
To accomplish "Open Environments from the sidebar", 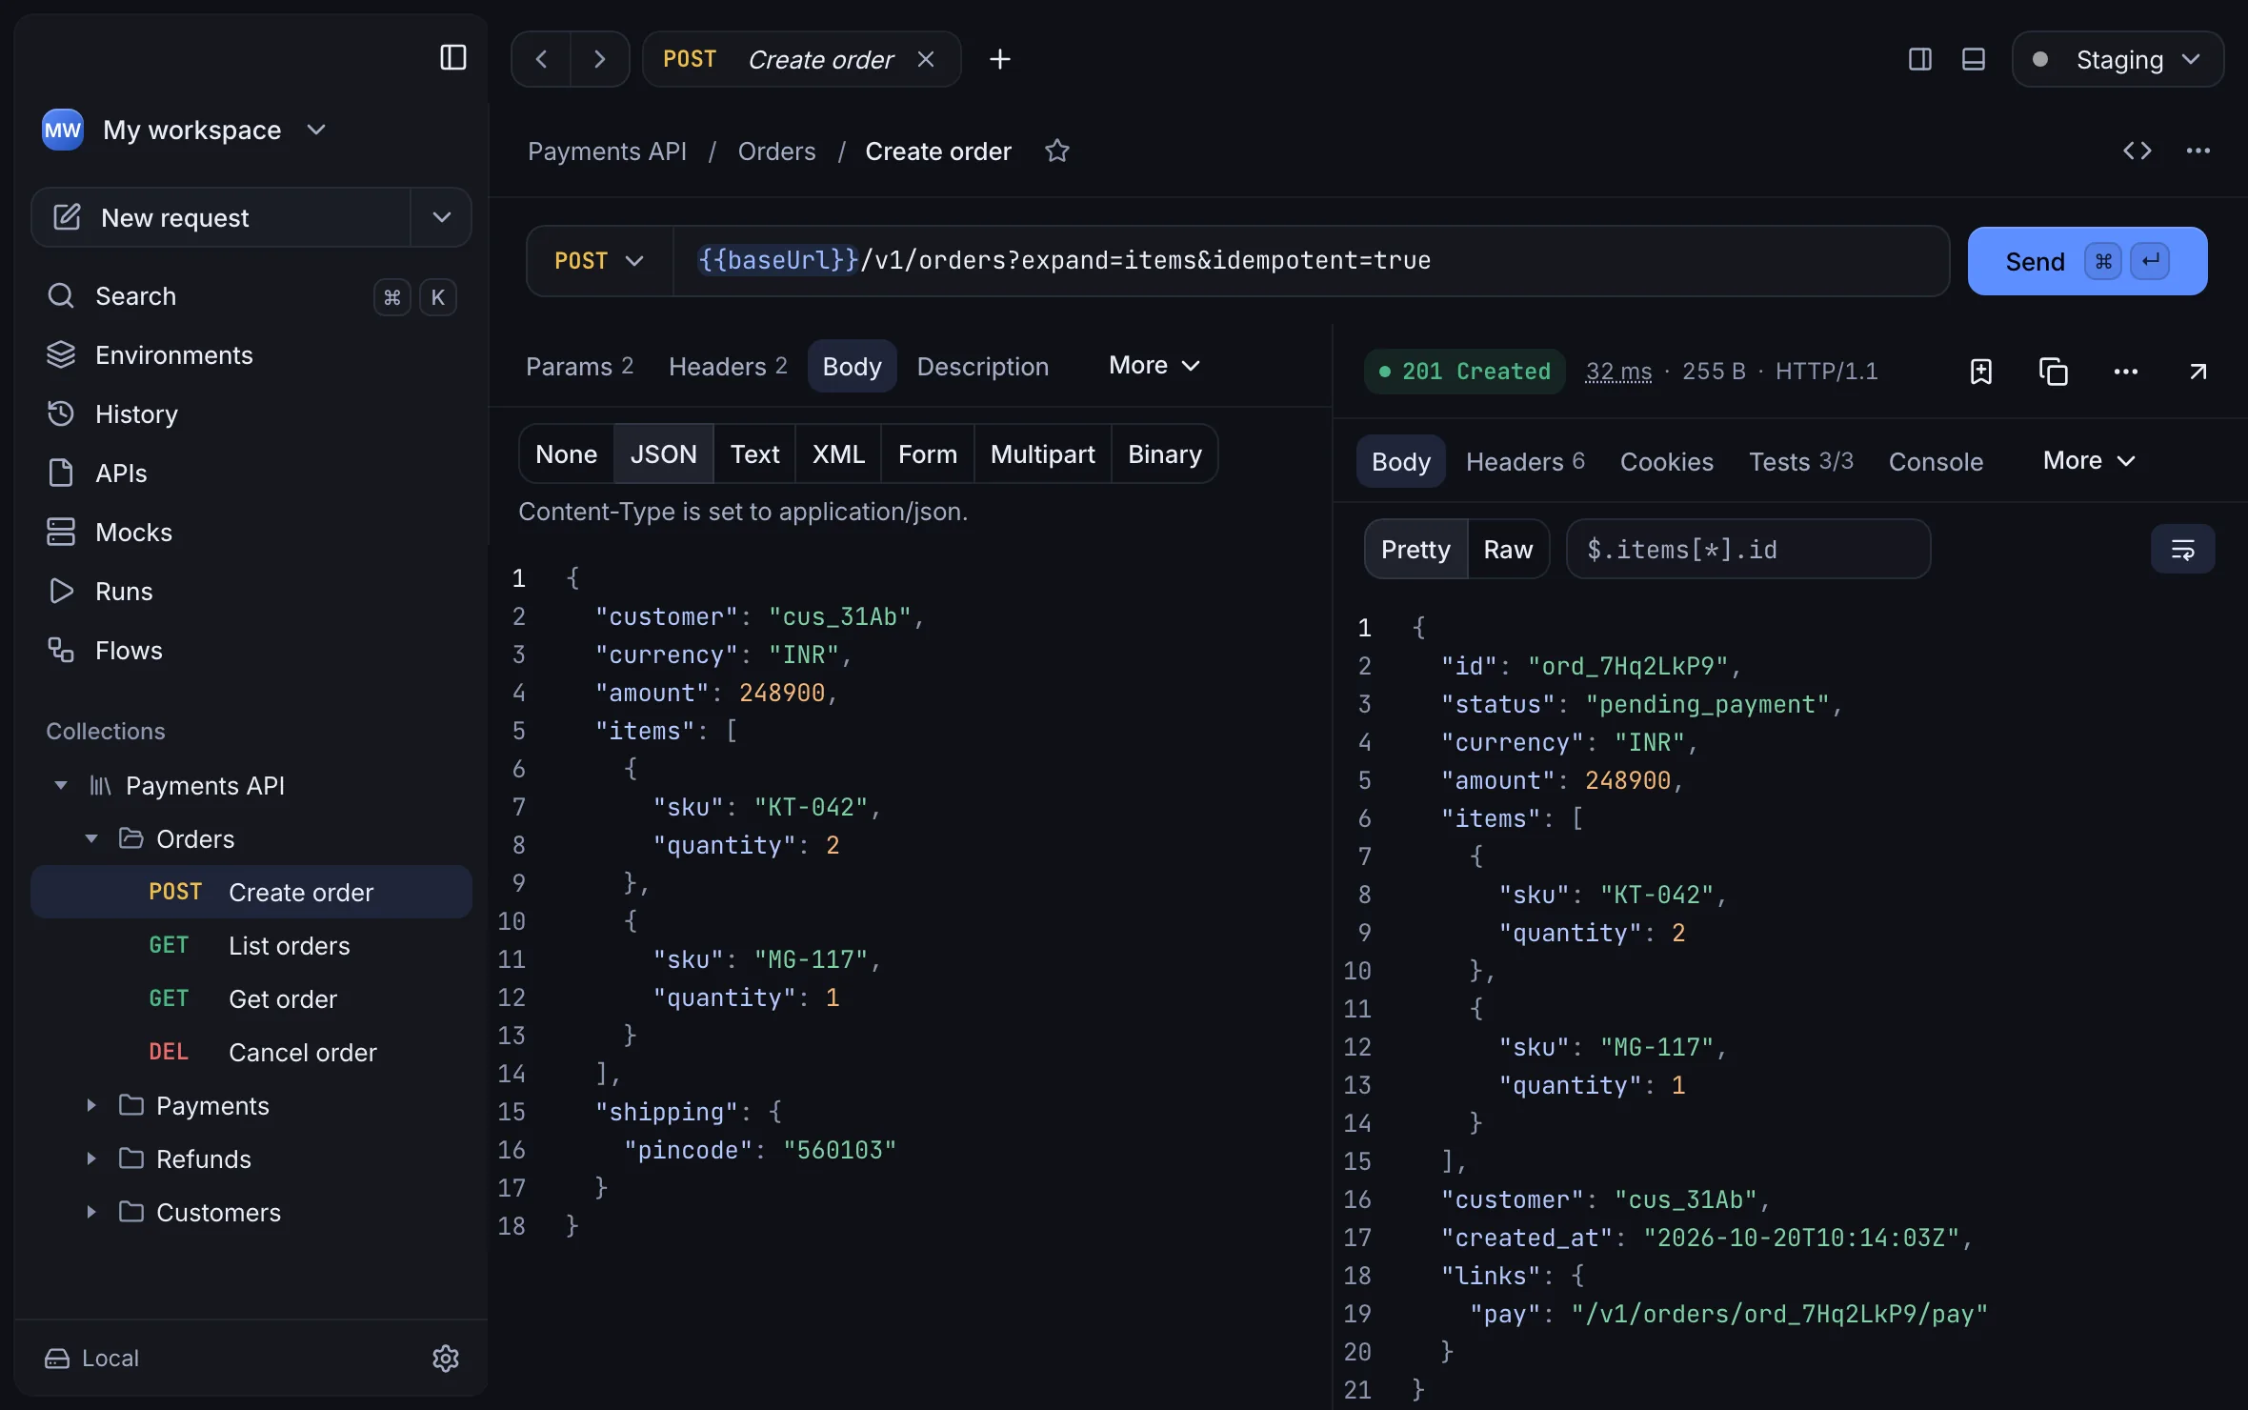I will [174, 354].
